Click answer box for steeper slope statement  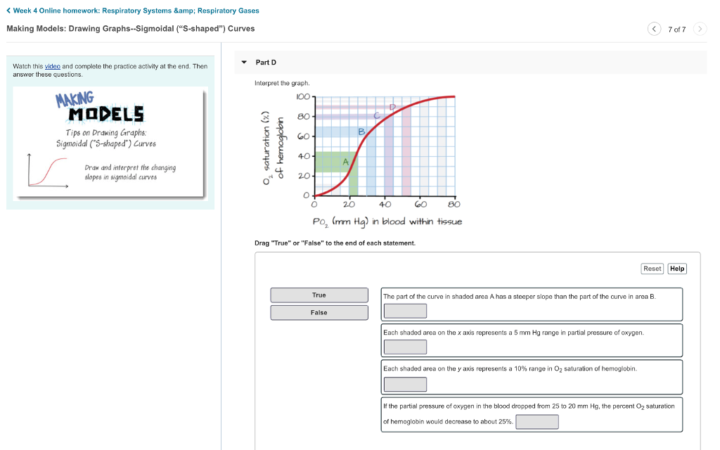tap(405, 311)
